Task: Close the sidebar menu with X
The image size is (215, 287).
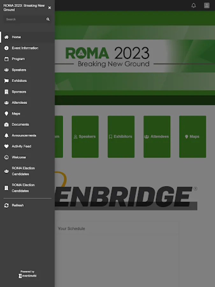Action: tap(49, 8)
